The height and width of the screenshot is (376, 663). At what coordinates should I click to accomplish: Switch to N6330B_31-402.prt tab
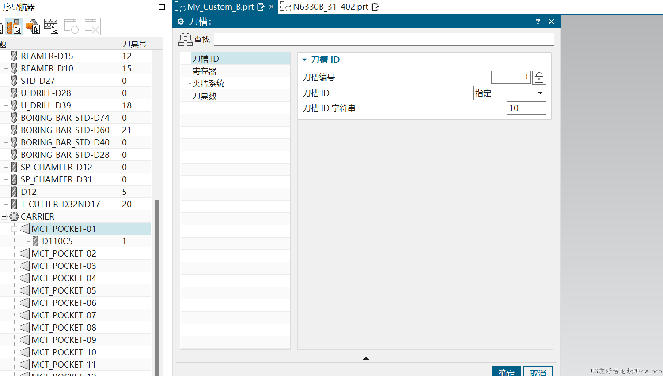[x=330, y=7]
